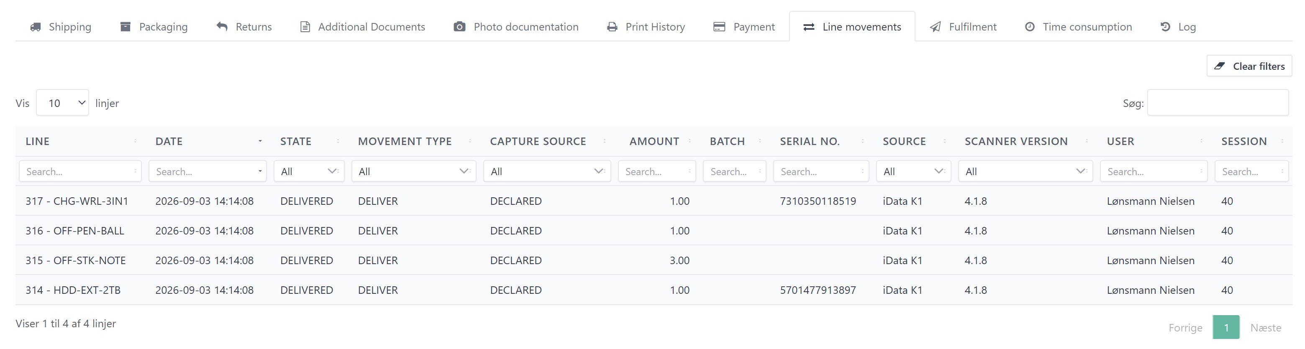Click the box icon next to Packaging

pyautogui.click(x=125, y=27)
